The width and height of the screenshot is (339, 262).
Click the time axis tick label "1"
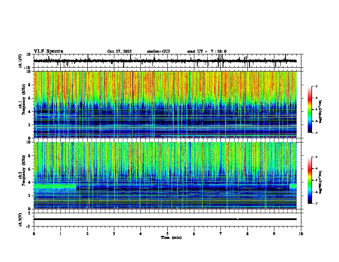(60, 234)
